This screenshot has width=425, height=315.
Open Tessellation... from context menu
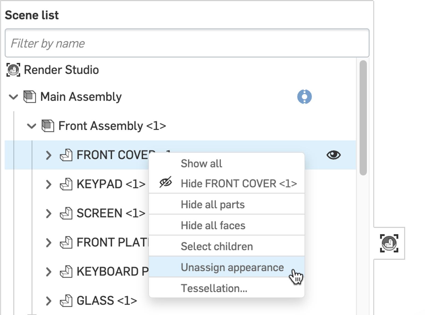tap(214, 288)
